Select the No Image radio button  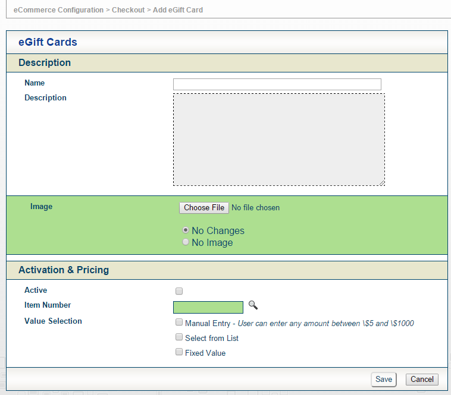(186, 242)
